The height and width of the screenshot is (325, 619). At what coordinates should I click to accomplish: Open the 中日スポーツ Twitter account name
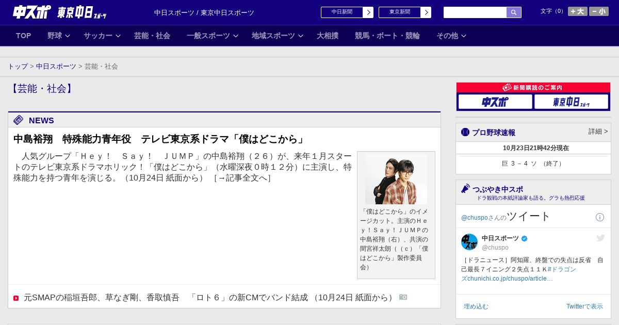pyautogui.click(x=500, y=238)
